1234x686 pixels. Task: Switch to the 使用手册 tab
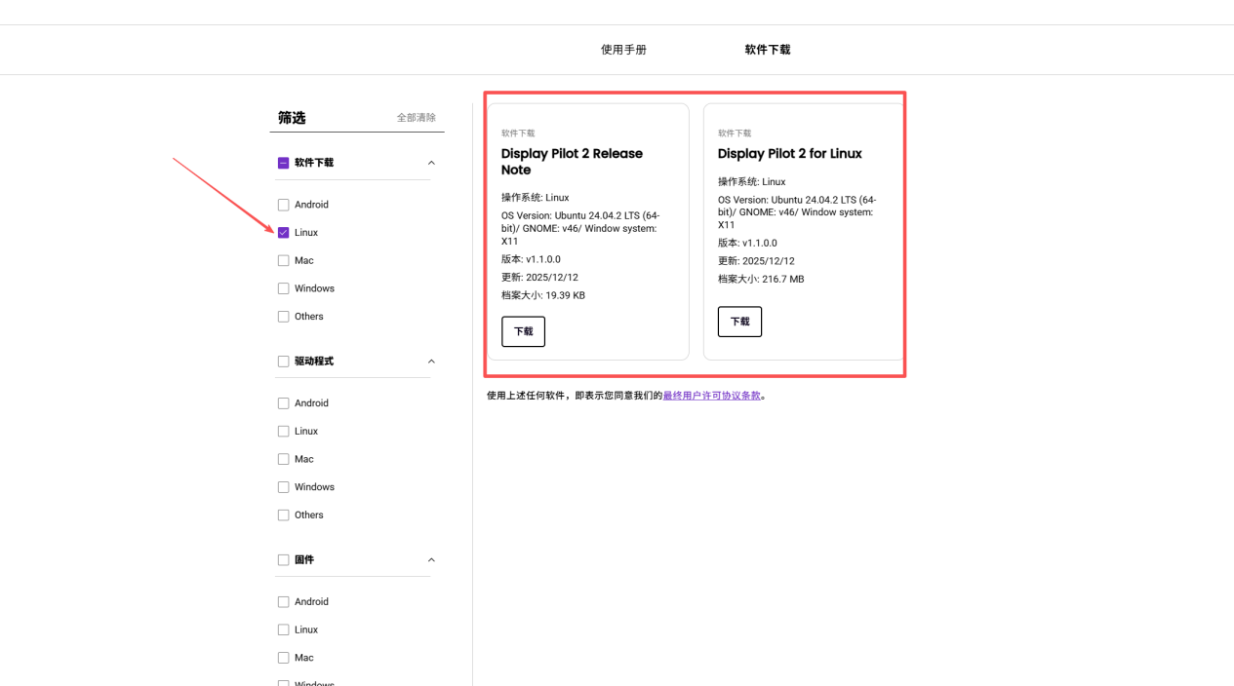[623, 50]
